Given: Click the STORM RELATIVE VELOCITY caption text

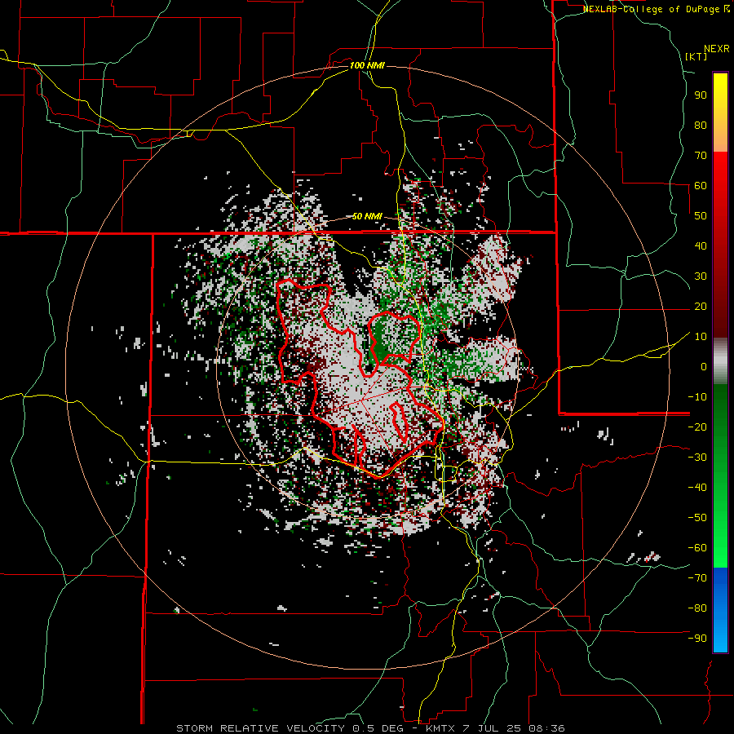Looking at the screenshot, I should [260, 728].
